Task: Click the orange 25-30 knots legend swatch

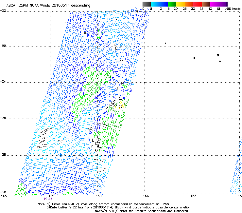Action: (189, 4)
